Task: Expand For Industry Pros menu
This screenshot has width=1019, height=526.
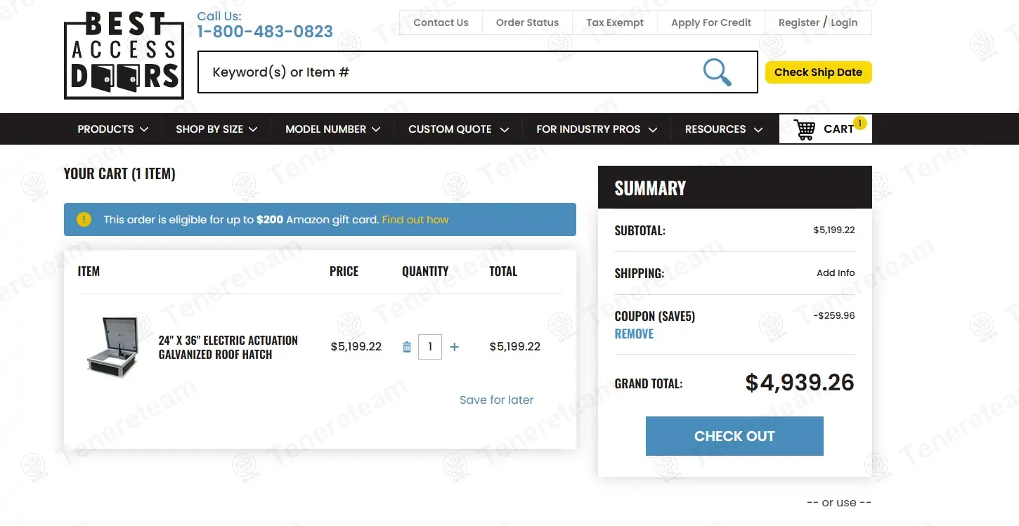Action: point(596,129)
